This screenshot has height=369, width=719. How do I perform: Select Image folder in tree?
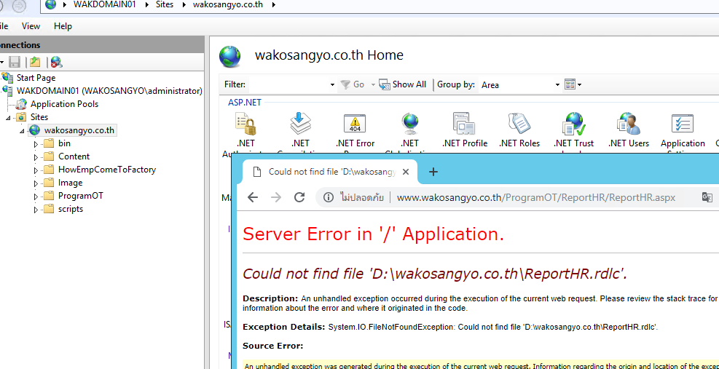click(x=70, y=183)
